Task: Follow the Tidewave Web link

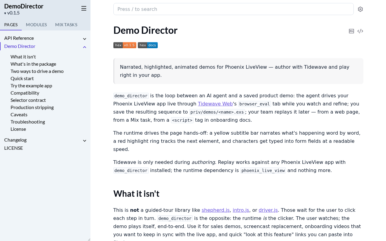Action: 215,104
